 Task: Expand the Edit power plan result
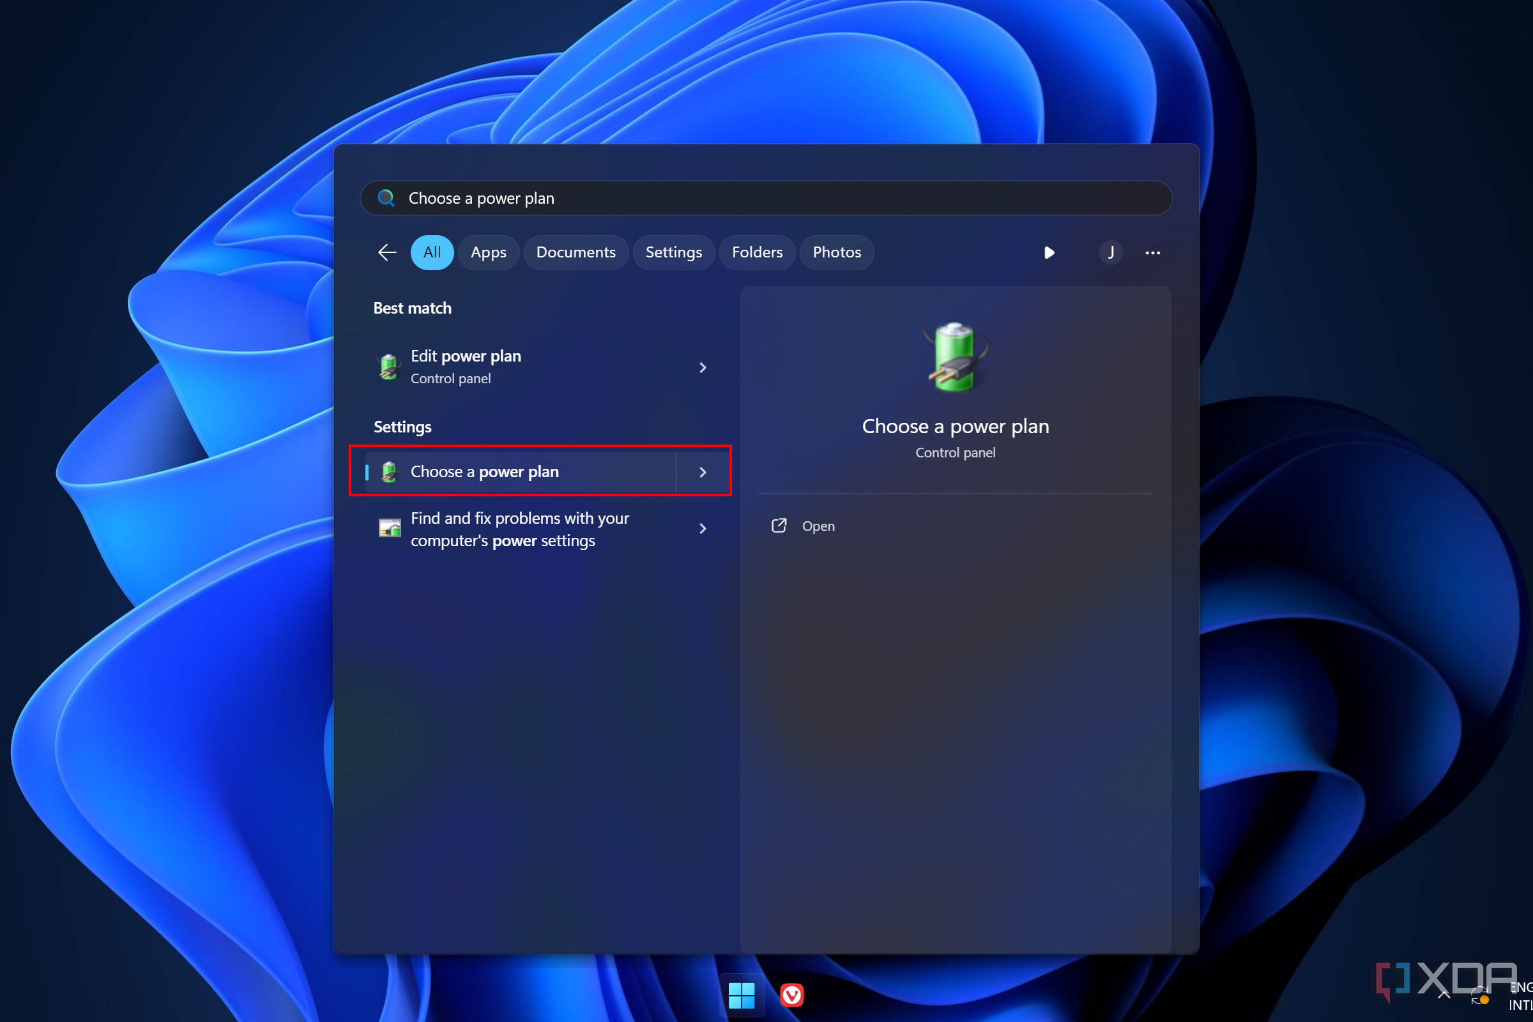pyautogui.click(x=705, y=365)
